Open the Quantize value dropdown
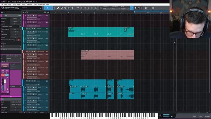This screenshot has height=119, width=211. point(107,9)
